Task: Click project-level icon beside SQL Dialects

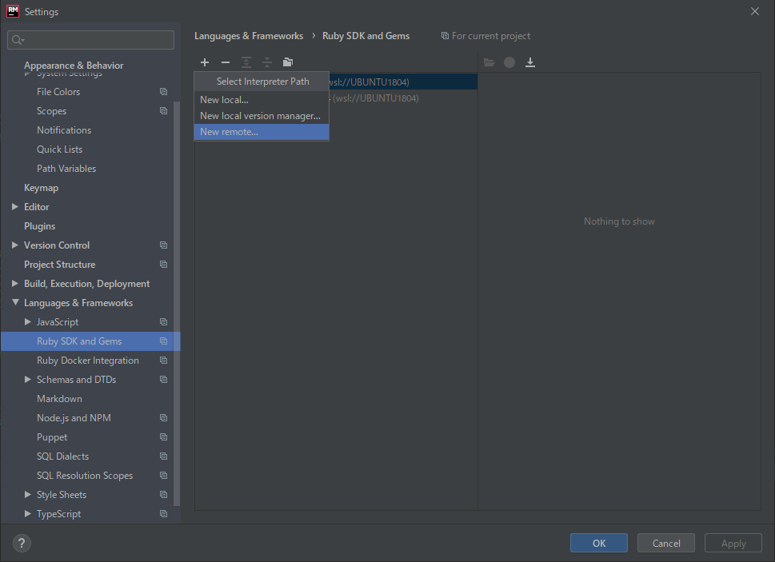Action: 164,456
